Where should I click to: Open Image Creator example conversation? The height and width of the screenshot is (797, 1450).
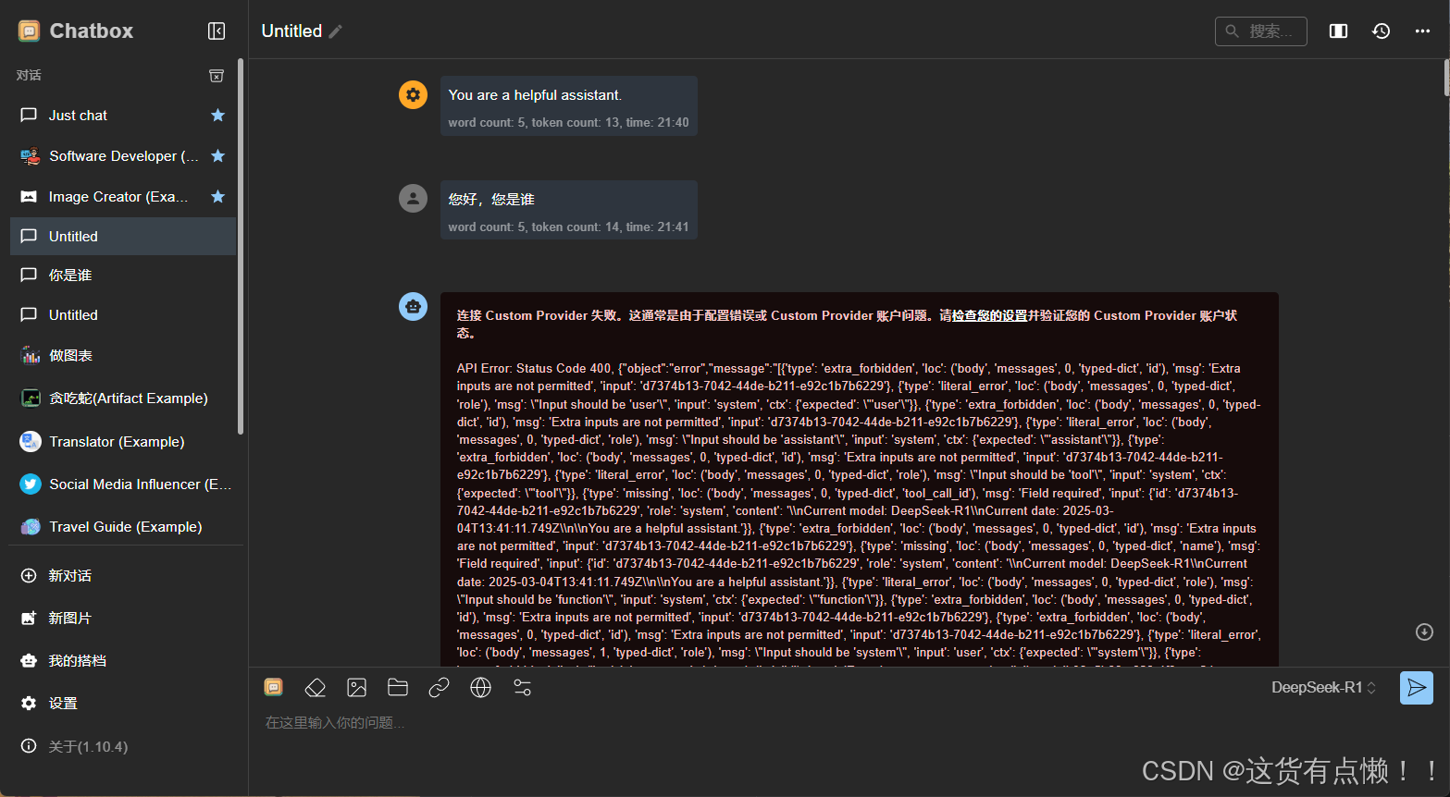pyautogui.click(x=123, y=197)
